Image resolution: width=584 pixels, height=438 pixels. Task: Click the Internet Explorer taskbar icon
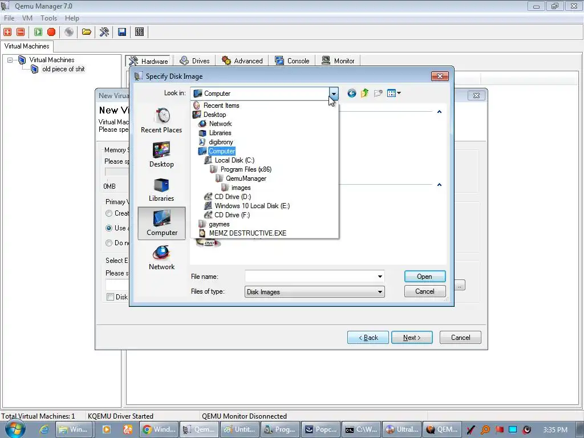[x=44, y=429]
